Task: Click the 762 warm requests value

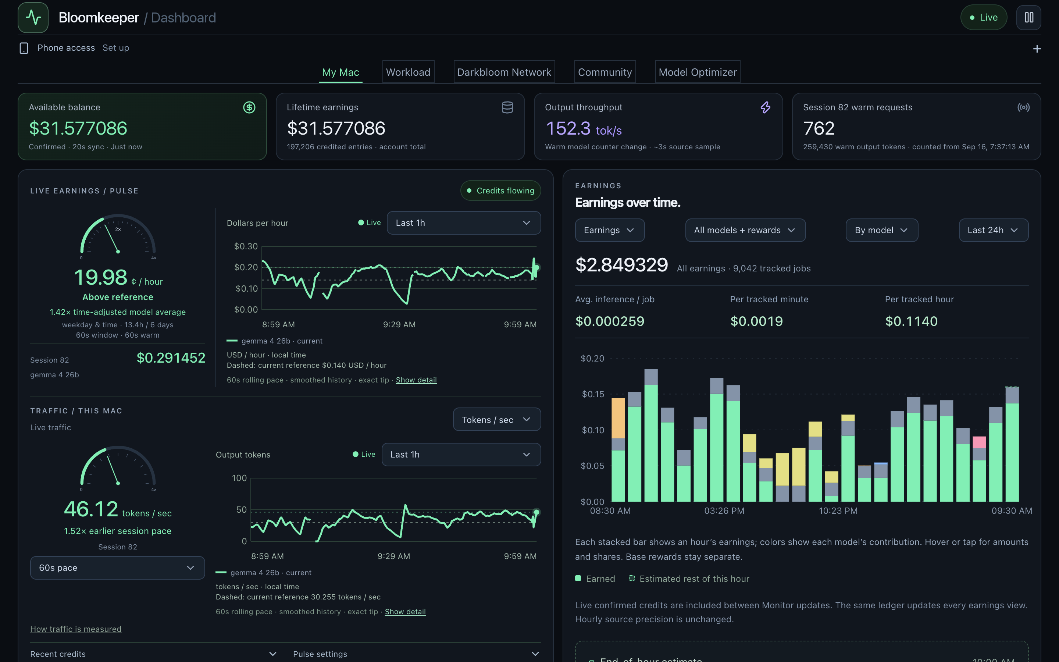Action: (819, 128)
